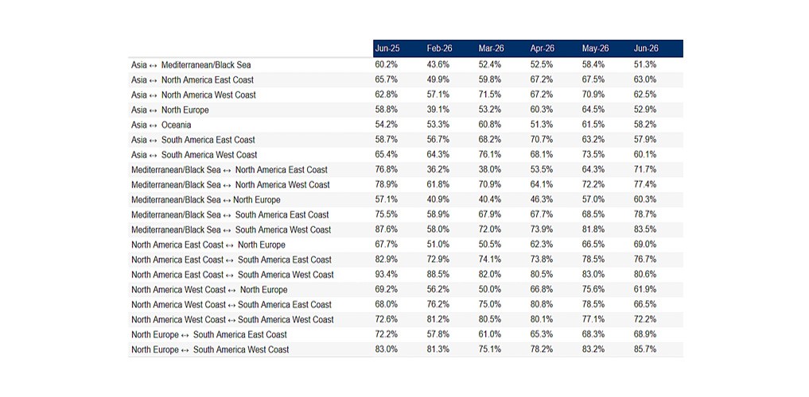Image resolution: width=809 pixels, height=397 pixels.
Task: Select the Feb-26 column header
Action: [x=440, y=48]
